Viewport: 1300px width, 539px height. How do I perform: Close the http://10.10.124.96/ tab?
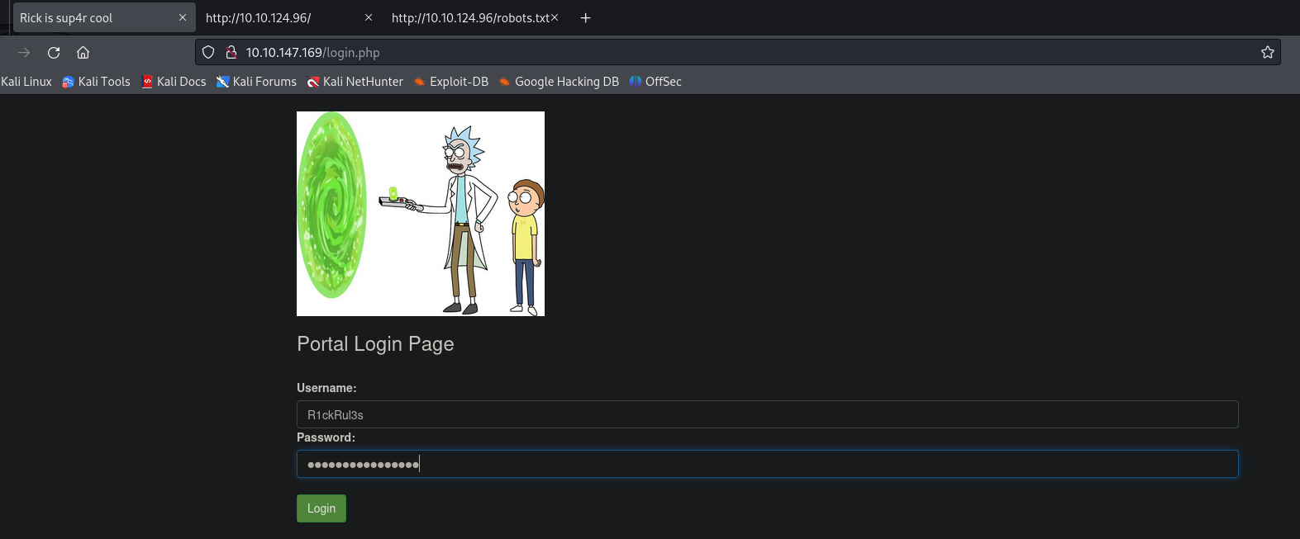369,17
